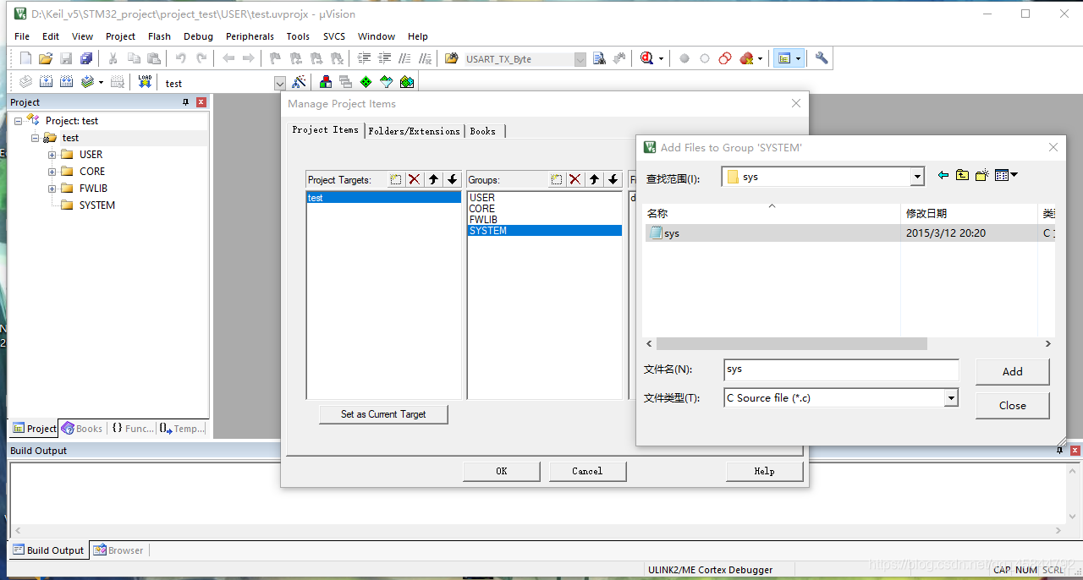Click the Build target icon

tap(46, 82)
